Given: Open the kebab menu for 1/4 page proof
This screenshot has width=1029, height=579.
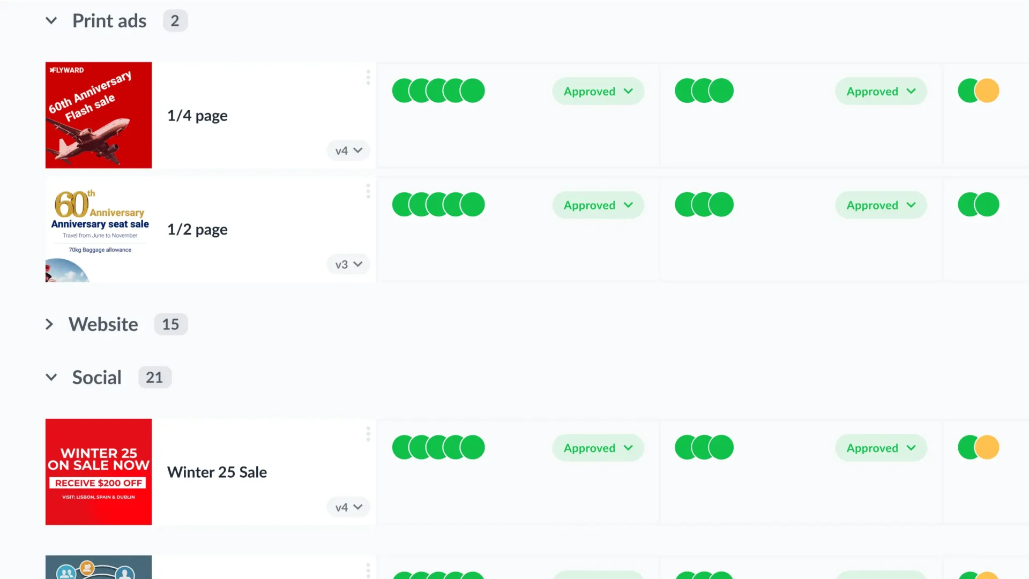Looking at the screenshot, I should (368, 77).
